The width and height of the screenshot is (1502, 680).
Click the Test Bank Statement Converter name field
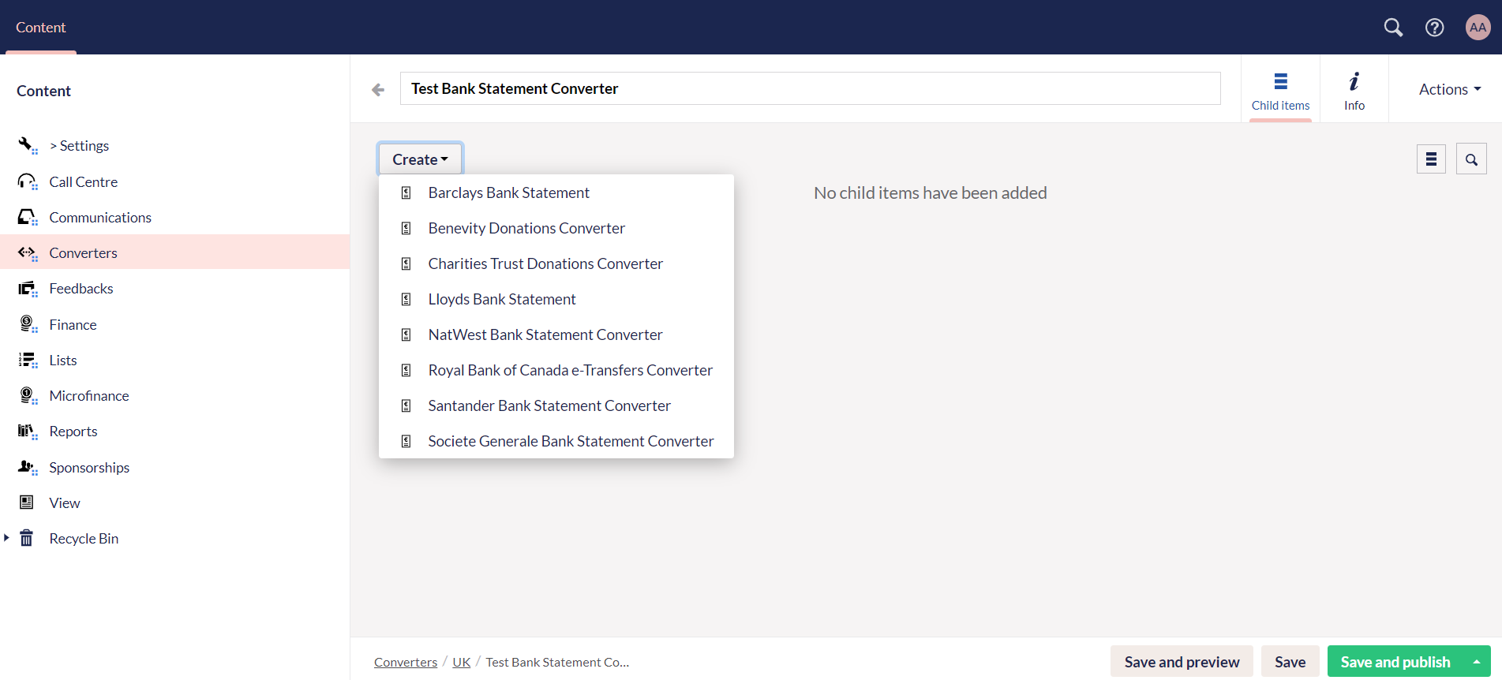810,88
